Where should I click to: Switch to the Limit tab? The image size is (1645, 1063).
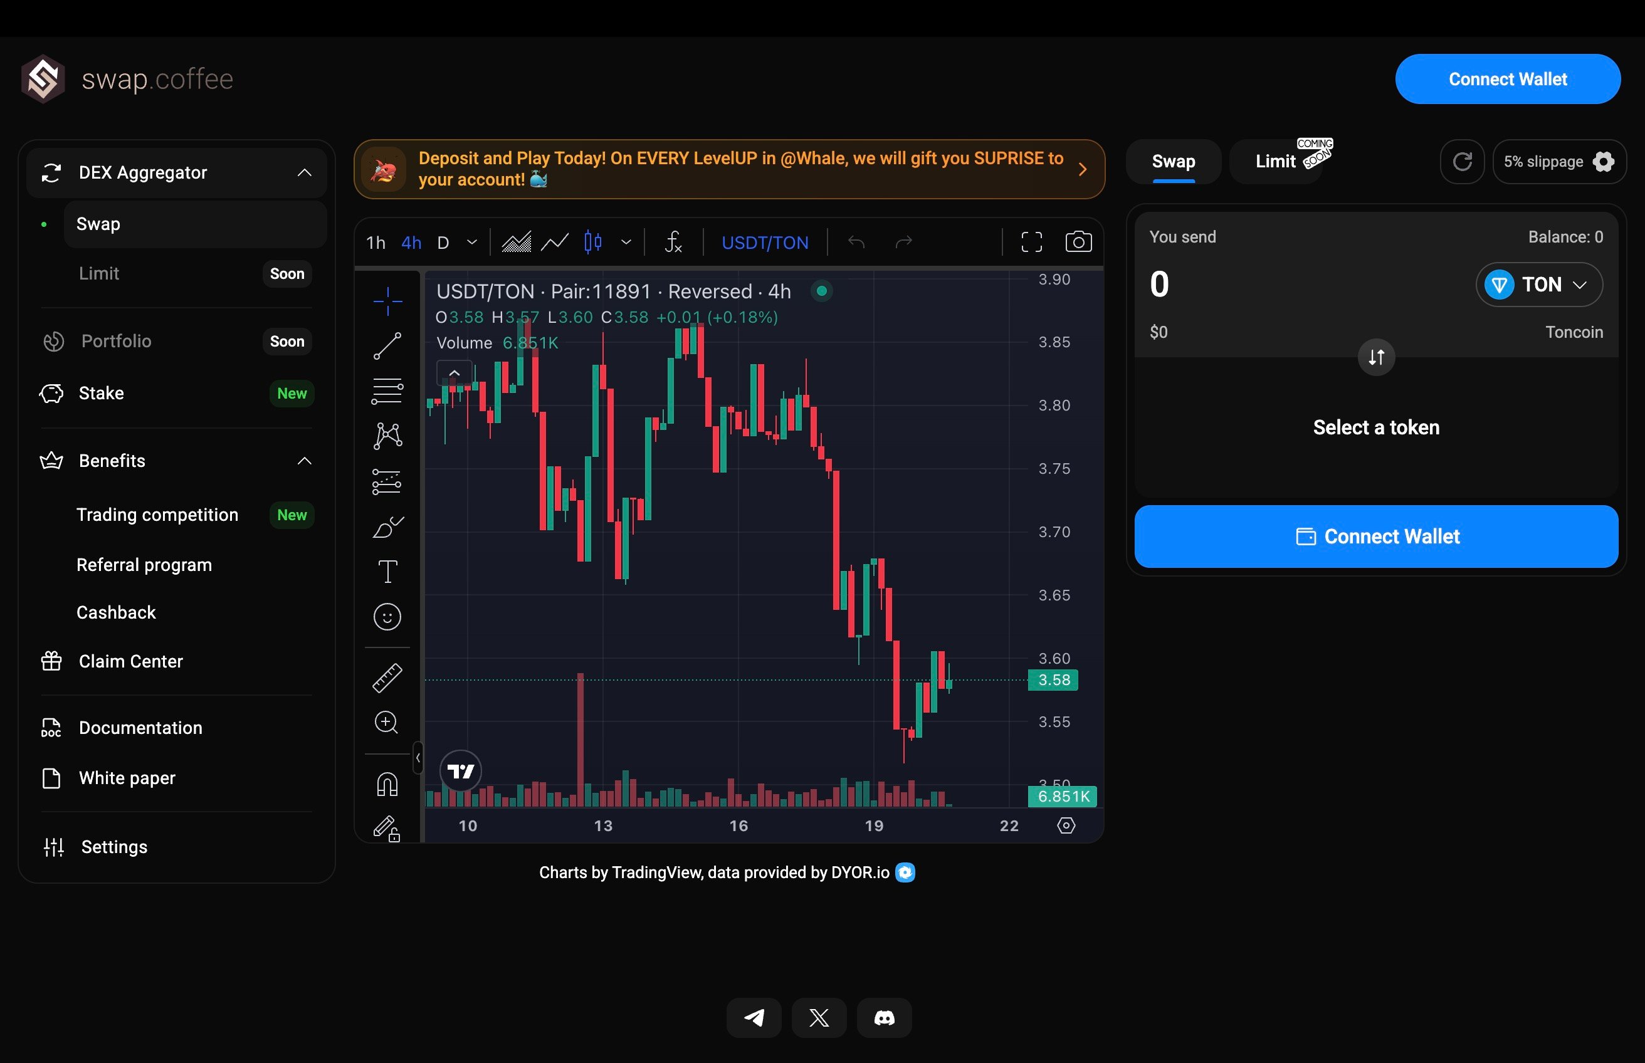(1276, 162)
